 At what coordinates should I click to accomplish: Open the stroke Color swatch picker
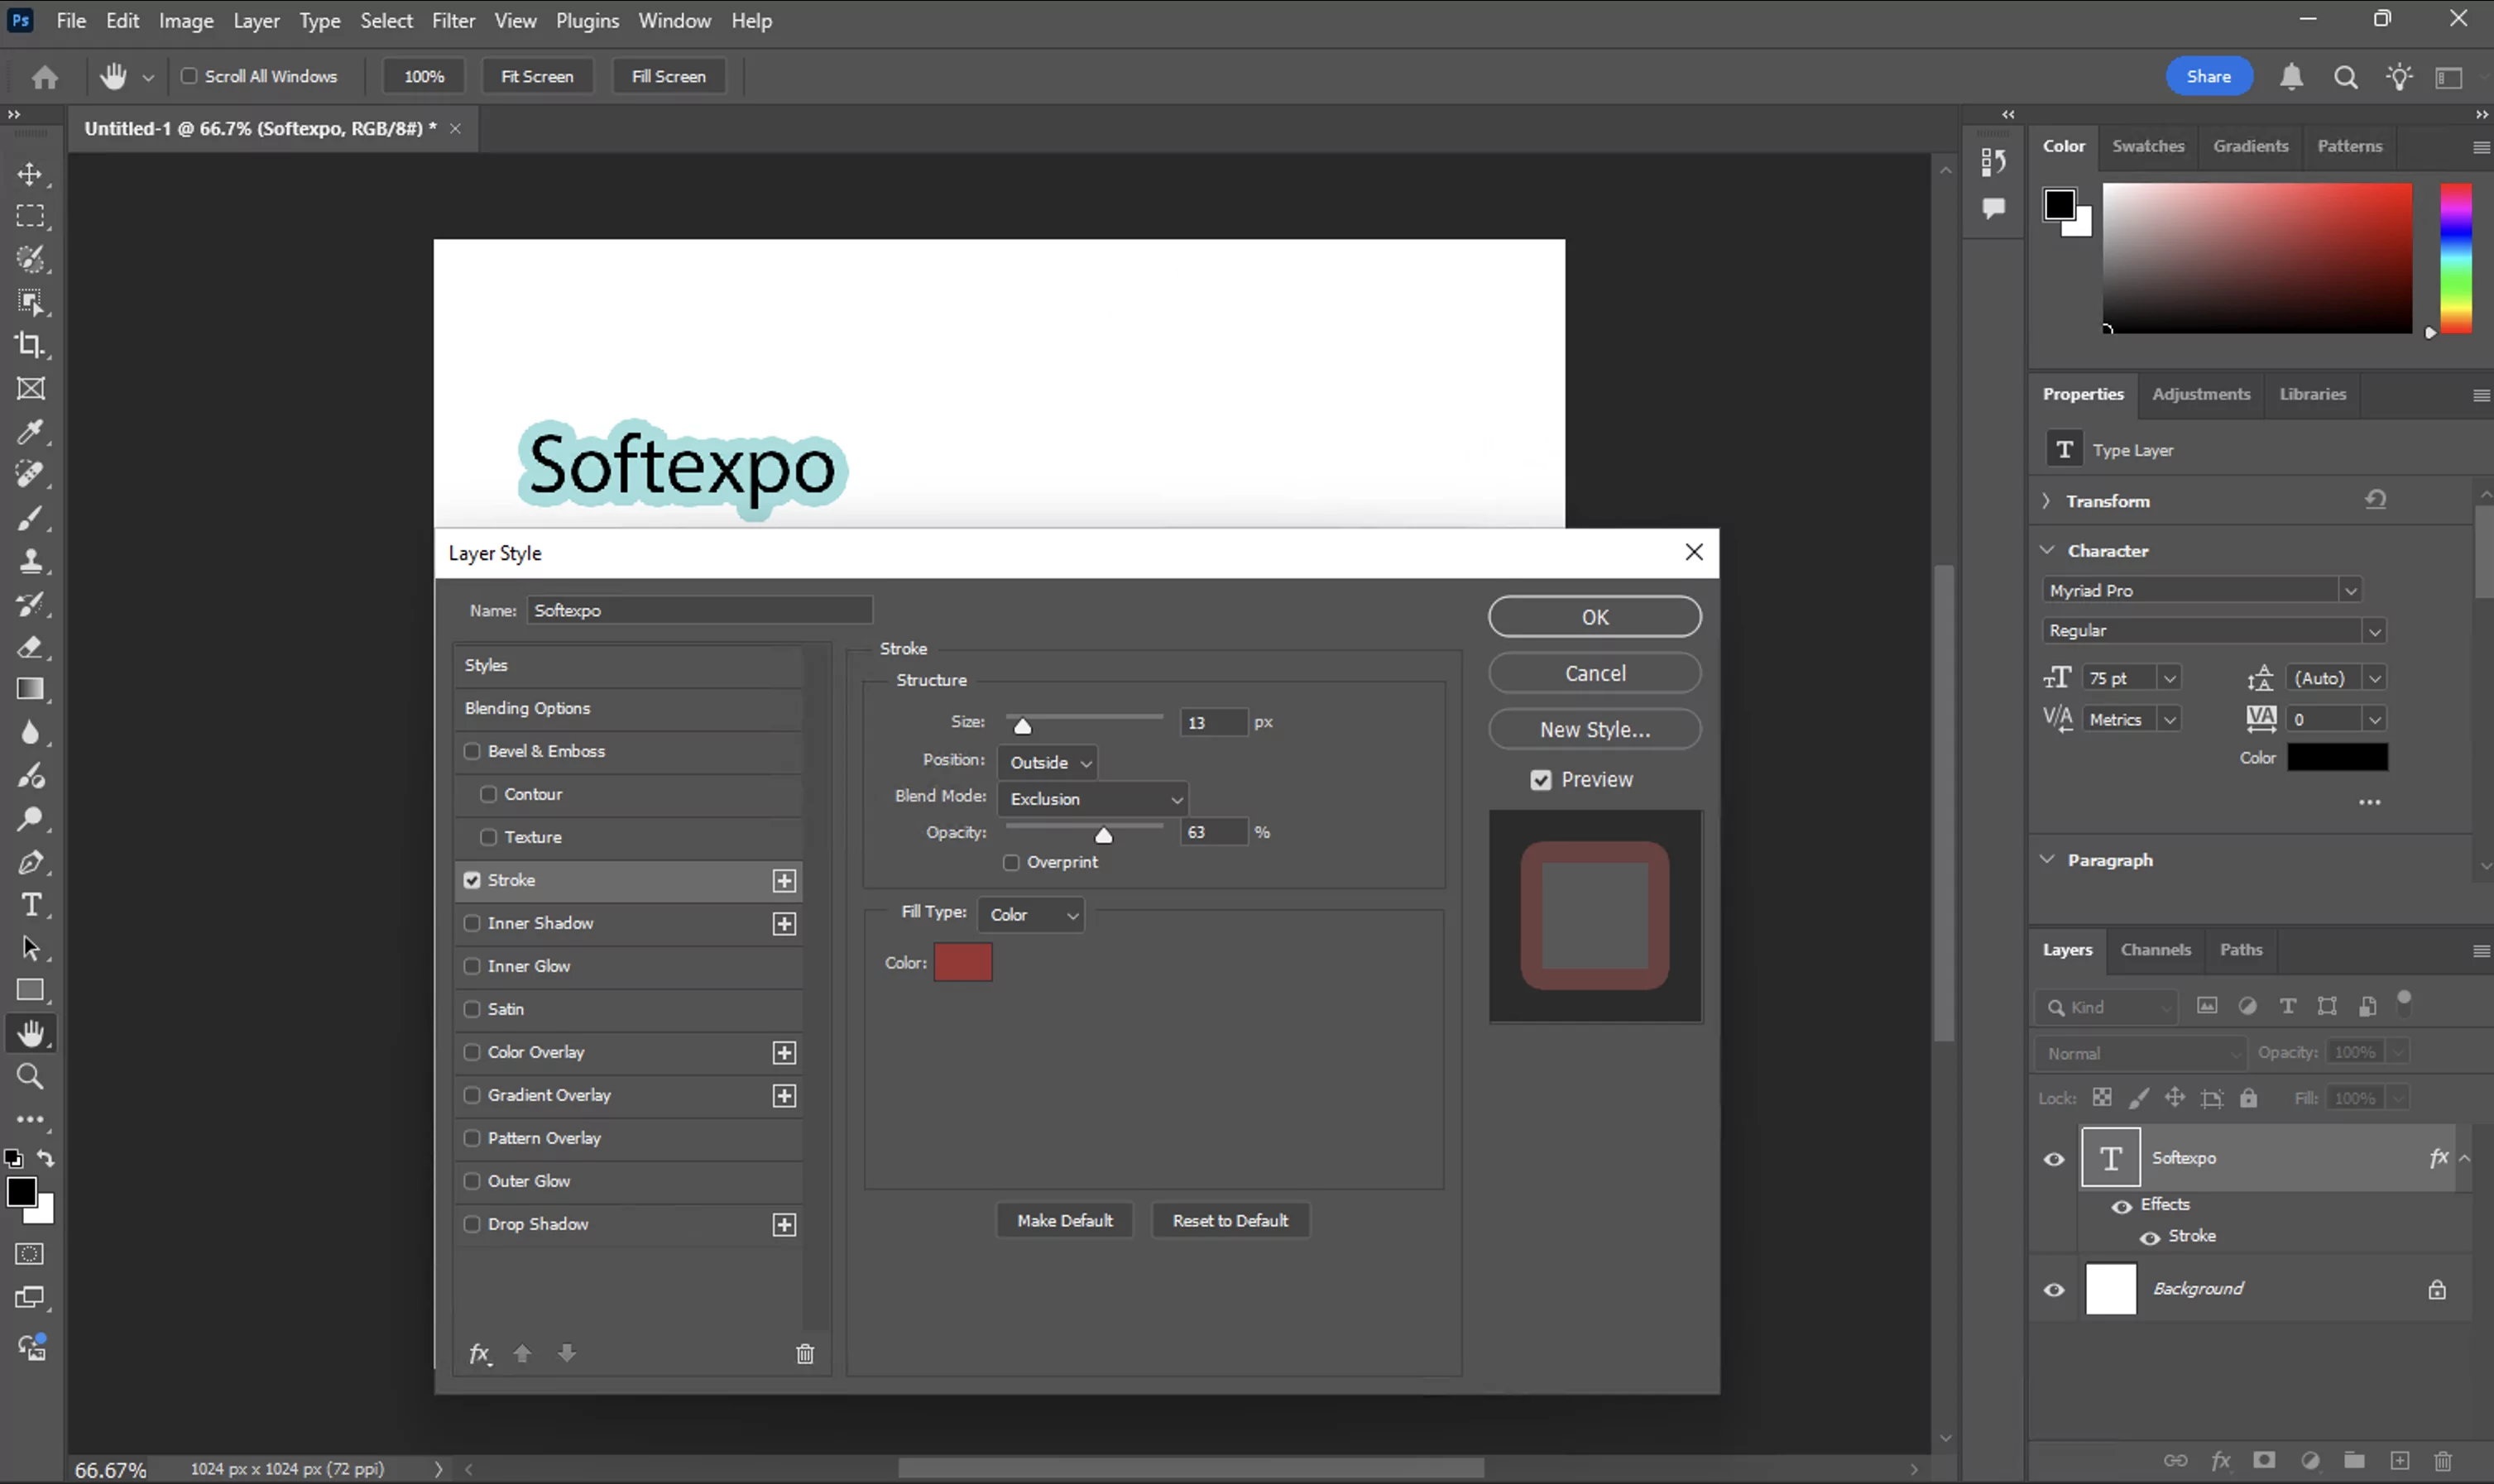pyautogui.click(x=962, y=961)
